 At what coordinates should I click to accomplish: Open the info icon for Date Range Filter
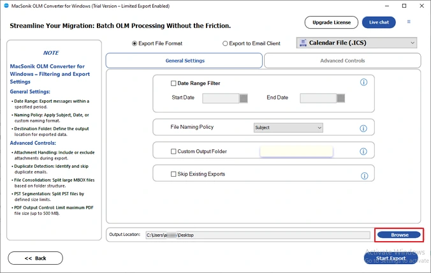[363, 82]
